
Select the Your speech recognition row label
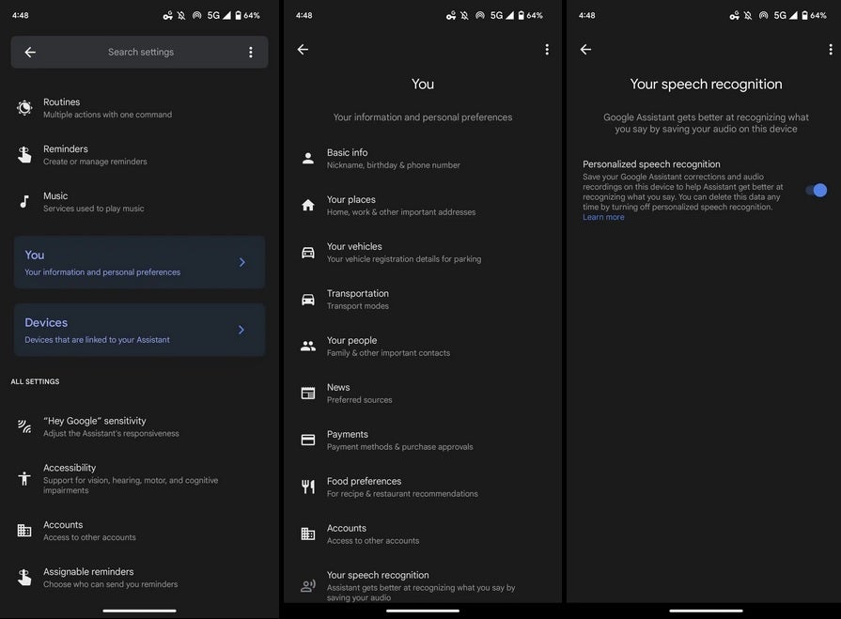[x=378, y=575]
